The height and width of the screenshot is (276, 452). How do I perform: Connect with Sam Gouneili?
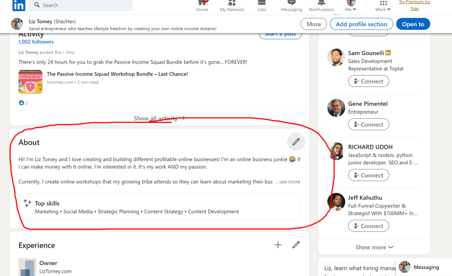(x=369, y=81)
